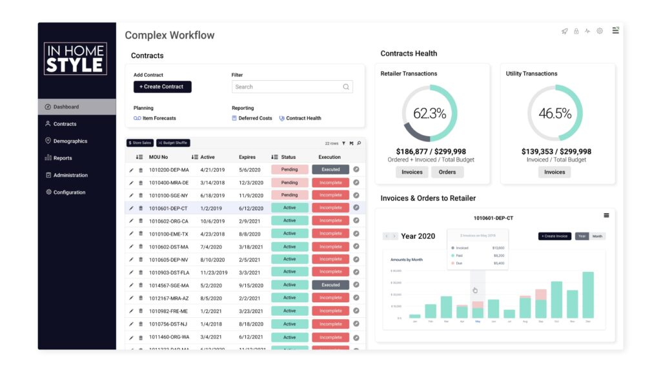
Task: Select the row text 1010605-DEP-NV
Action: coord(168,260)
